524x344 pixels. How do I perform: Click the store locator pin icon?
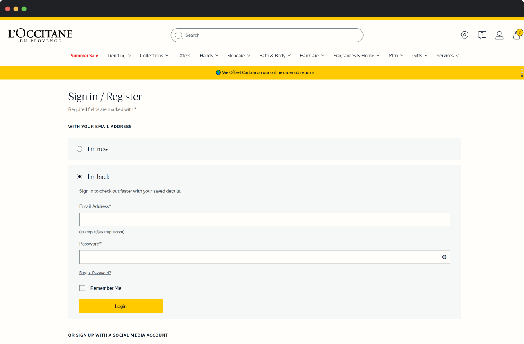(x=464, y=35)
